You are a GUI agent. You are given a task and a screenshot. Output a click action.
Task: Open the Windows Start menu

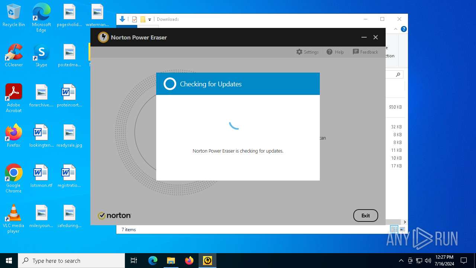pos(9,261)
